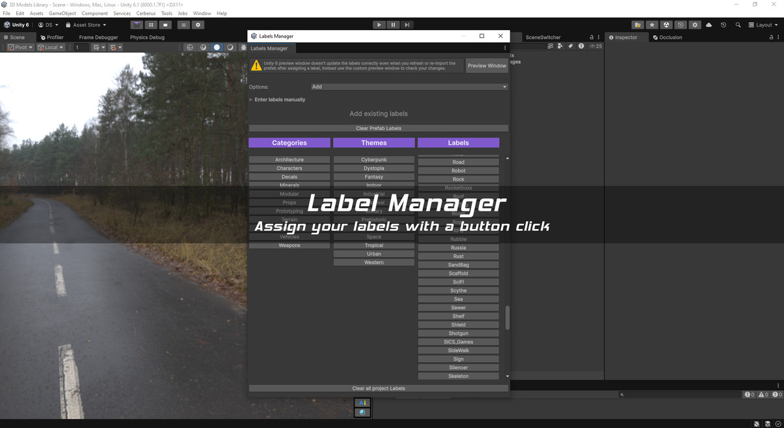Open the GameObject menu
This screenshot has height=428, width=784.
pos(62,12)
